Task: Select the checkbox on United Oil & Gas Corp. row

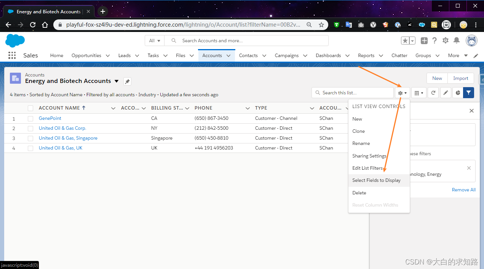Action: (x=30, y=128)
